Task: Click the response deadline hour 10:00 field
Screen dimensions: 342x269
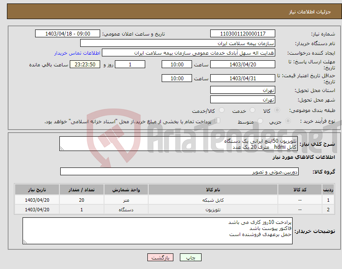Action: point(177,64)
